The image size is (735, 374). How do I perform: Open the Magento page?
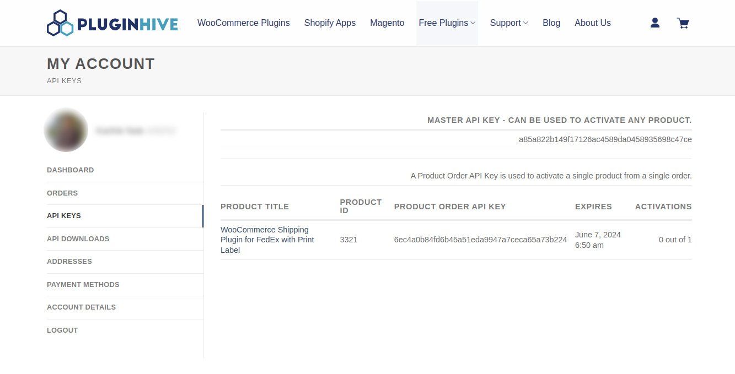tap(387, 23)
